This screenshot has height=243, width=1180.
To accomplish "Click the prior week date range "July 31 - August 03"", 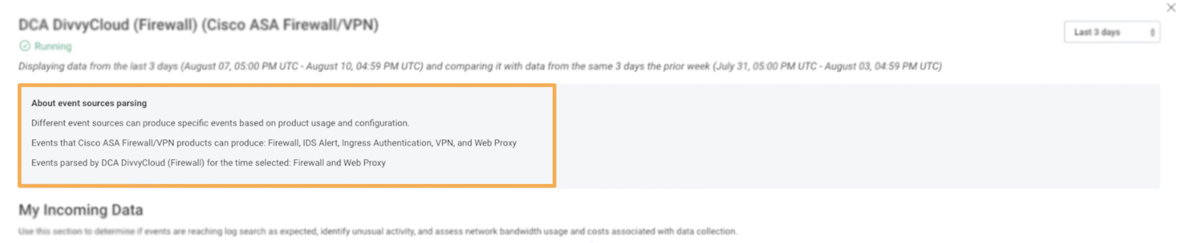I will (x=827, y=66).
